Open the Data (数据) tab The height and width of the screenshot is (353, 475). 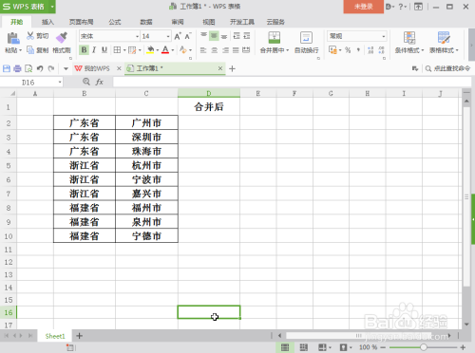click(146, 22)
